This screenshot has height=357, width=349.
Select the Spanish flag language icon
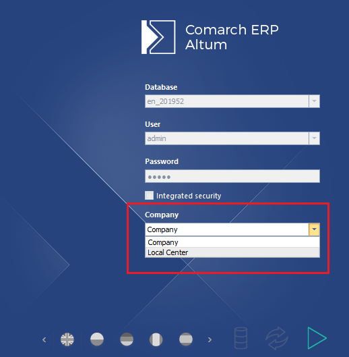tap(186, 339)
